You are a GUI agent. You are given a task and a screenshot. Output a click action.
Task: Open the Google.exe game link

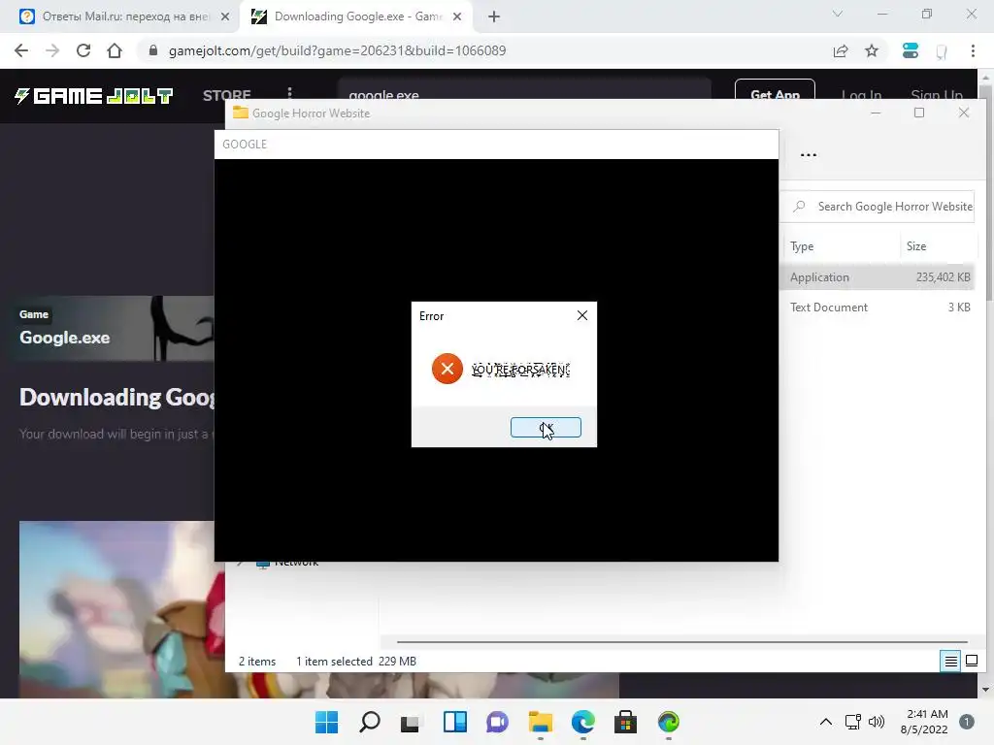[64, 337]
